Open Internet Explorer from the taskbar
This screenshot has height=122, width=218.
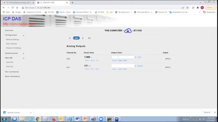pos(30,119)
